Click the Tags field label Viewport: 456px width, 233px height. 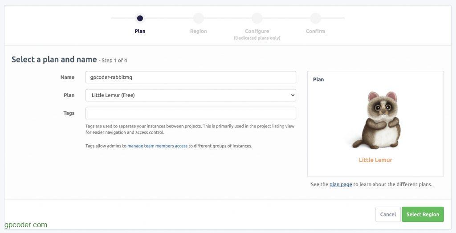point(69,113)
